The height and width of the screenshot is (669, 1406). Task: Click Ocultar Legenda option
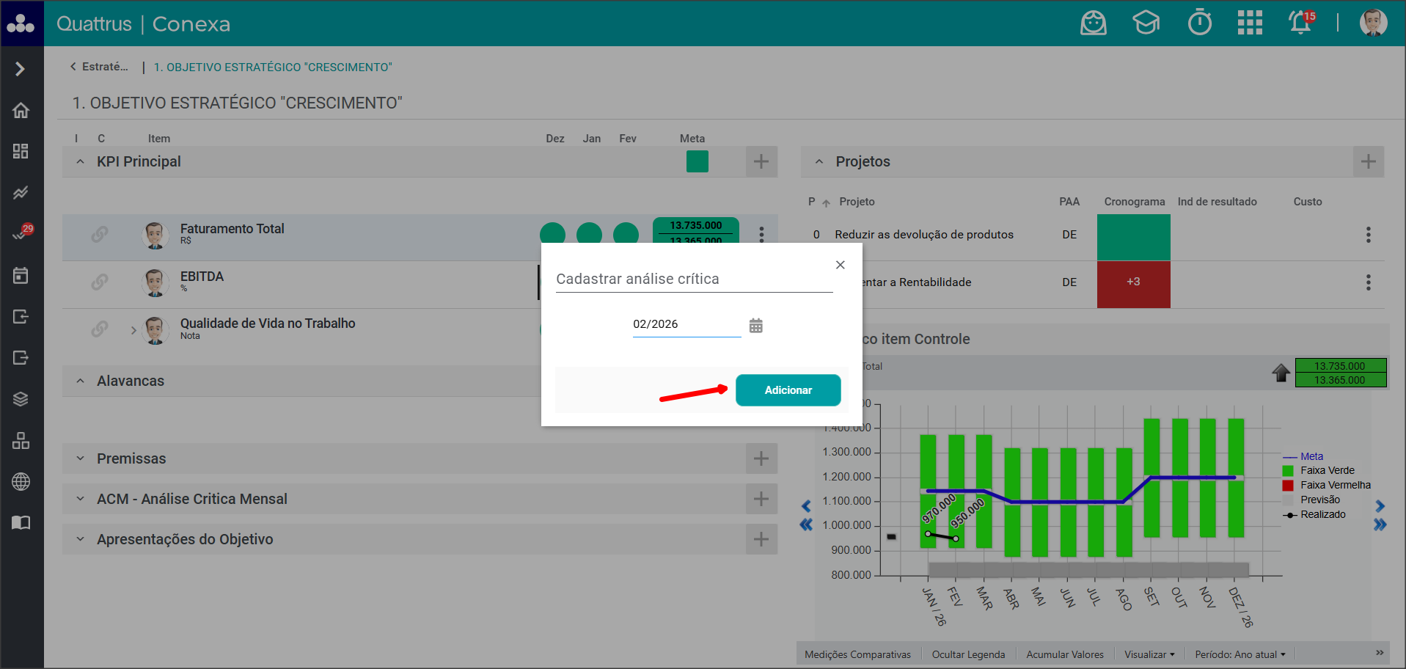click(x=968, y=654)
